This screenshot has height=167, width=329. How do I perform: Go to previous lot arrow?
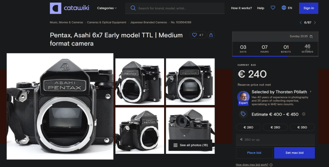click(301, 23)
